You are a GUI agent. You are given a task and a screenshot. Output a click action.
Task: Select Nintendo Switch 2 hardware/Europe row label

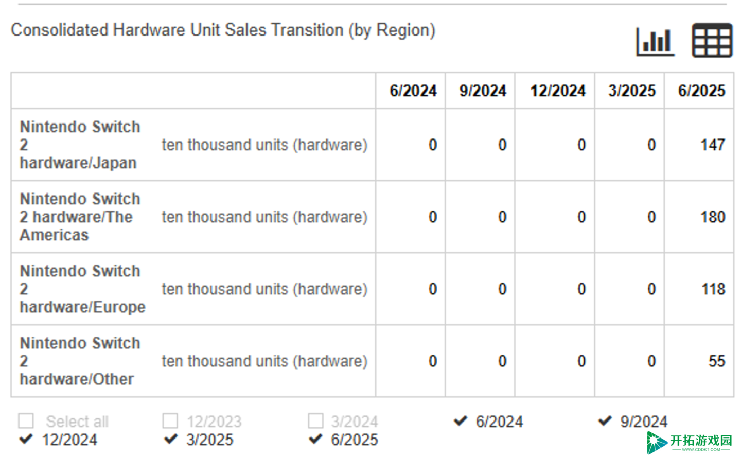click(x=82, y=289)
